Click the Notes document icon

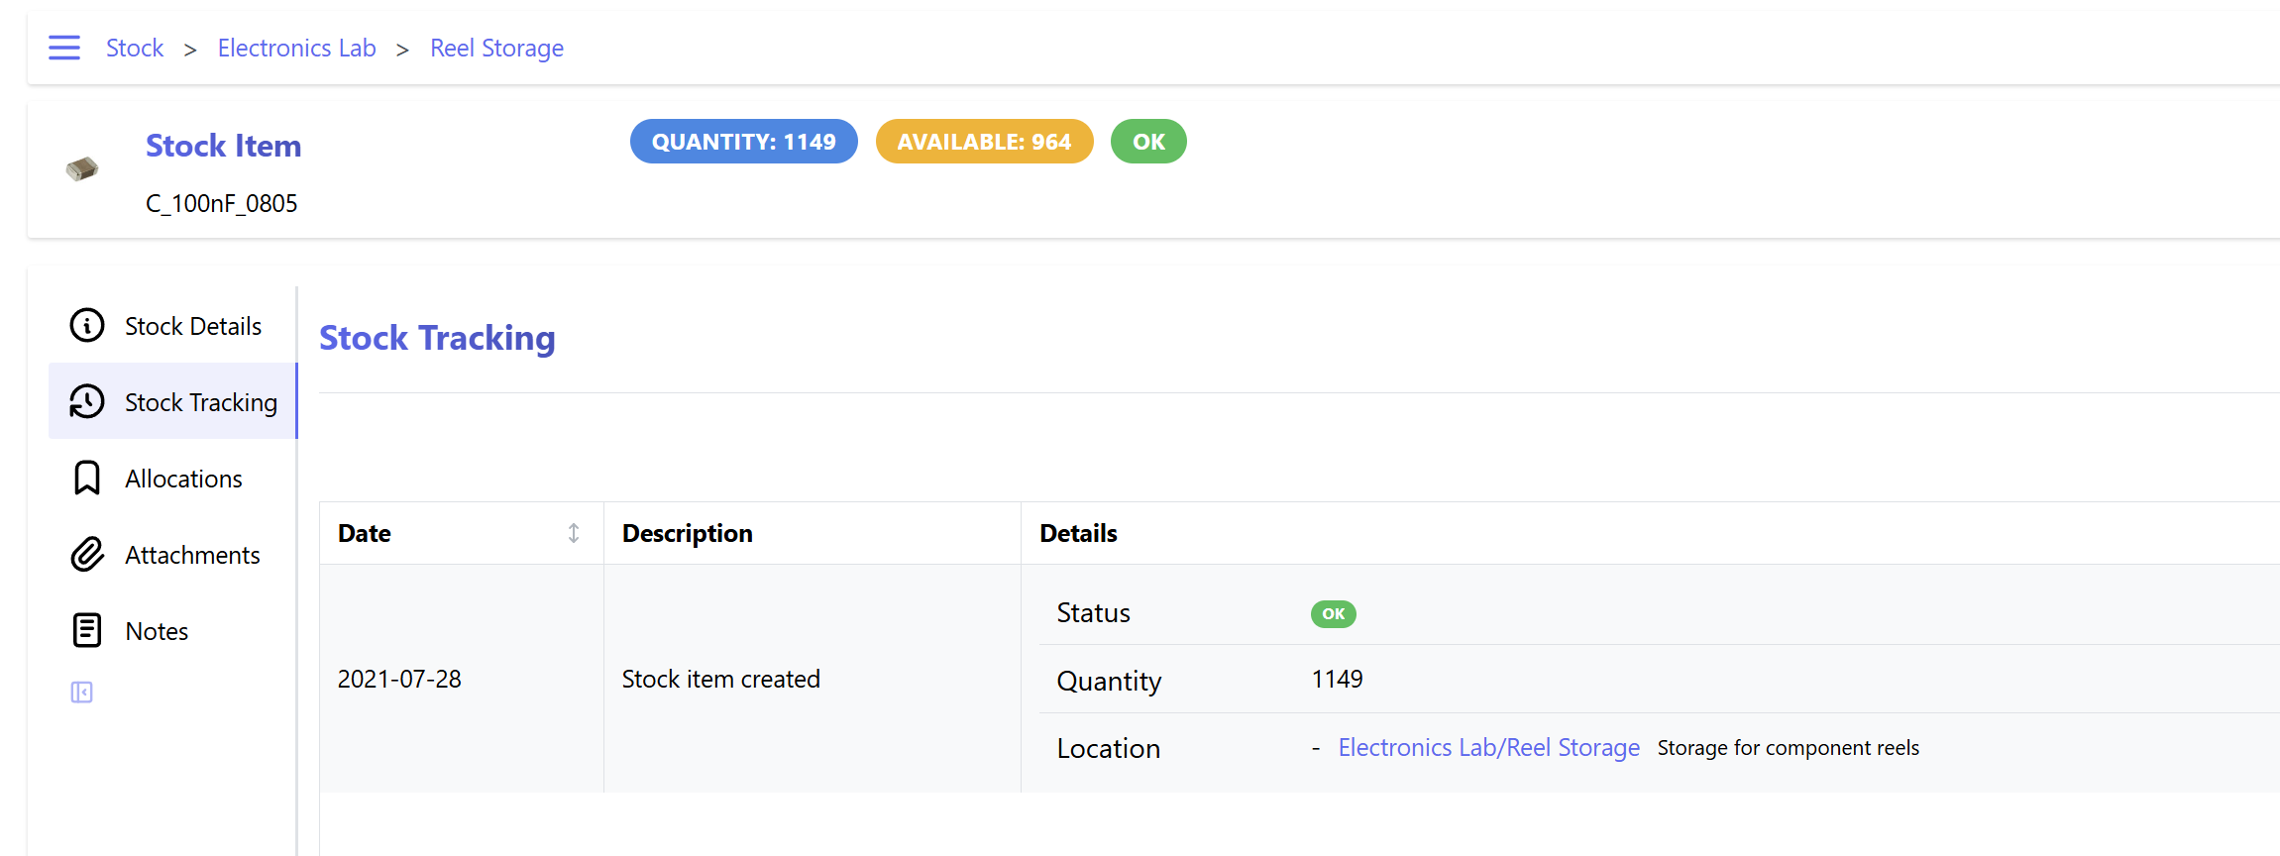tap(87, 630)
